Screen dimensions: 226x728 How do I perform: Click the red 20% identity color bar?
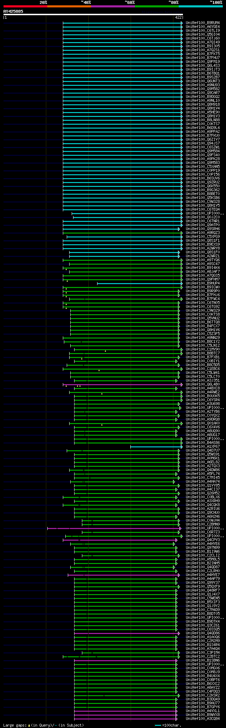(x=25, y=6)
